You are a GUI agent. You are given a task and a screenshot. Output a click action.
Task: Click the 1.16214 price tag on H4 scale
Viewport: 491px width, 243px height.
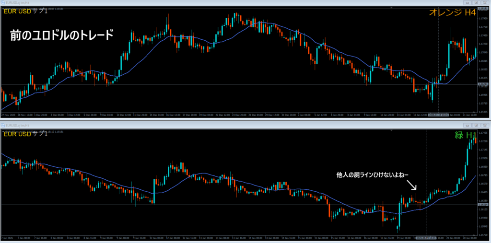point(484,85)
